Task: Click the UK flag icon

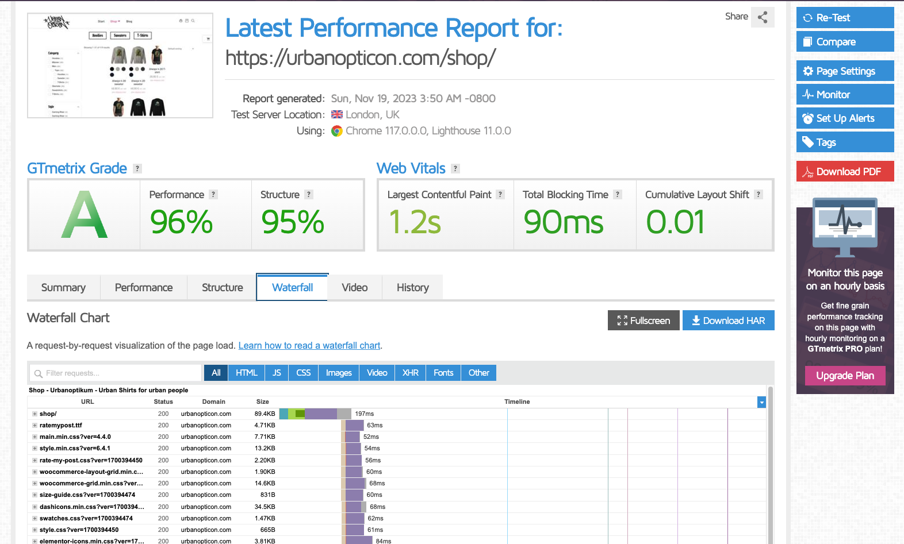Action: (x=337, y=114)
